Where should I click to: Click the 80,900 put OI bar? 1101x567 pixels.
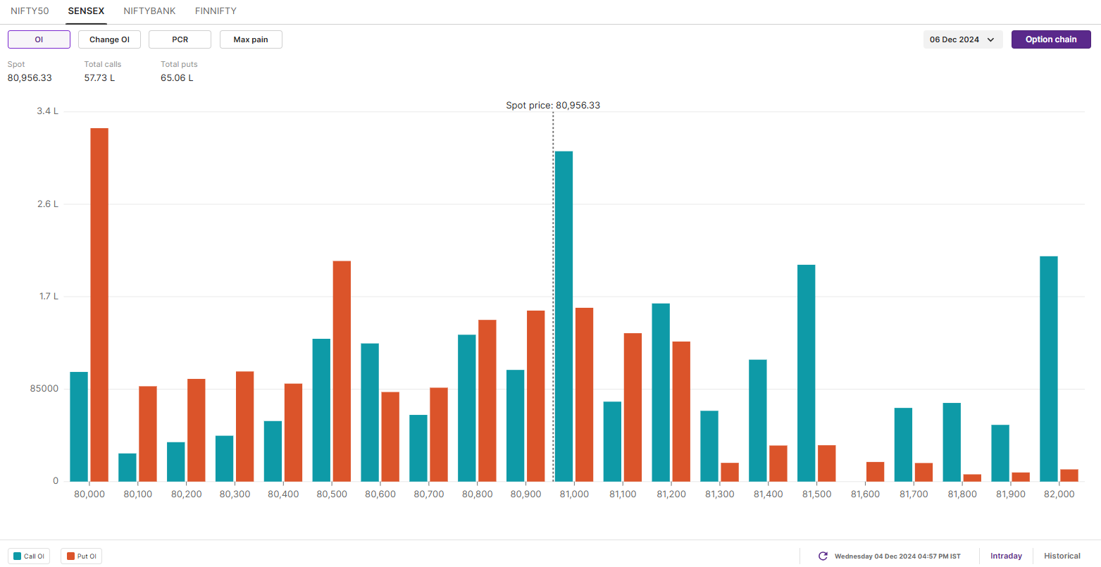(x=536, y=396)
